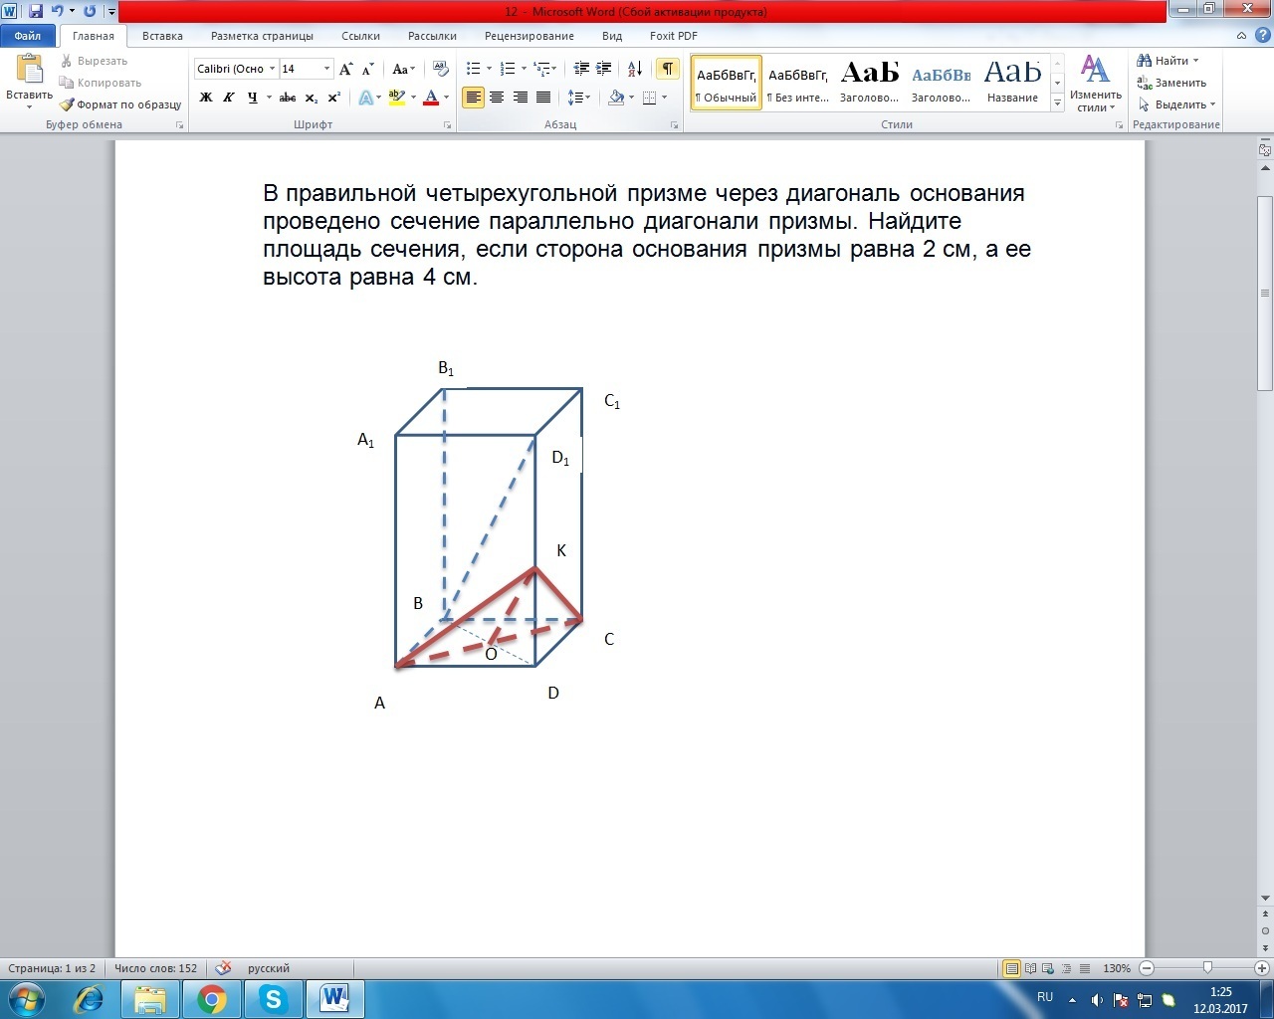Open the Paragraph dialog box launcher
Screen dimensions: 1274x1019
pyautogui.click(x=675, y=125)
